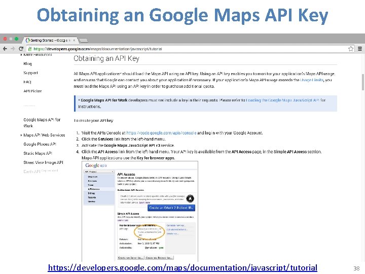The image size is (365, 274).
Task: Open Loading the Google Maps JavaScript API link
Action: tap(282, 100)
